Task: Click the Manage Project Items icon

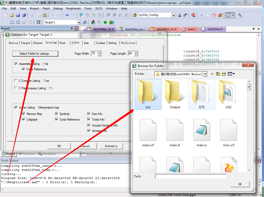Action: point(93,22)
